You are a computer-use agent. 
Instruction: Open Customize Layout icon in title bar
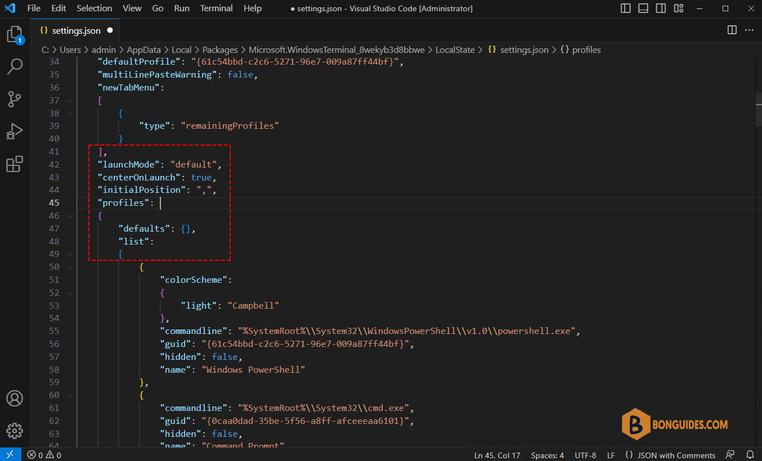click(x=679, y=8)
